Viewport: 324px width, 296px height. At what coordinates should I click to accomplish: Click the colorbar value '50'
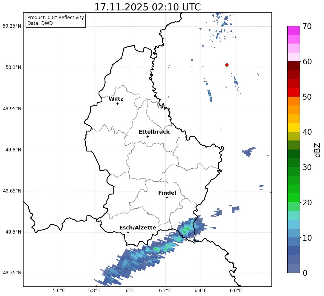pos(307,97)
